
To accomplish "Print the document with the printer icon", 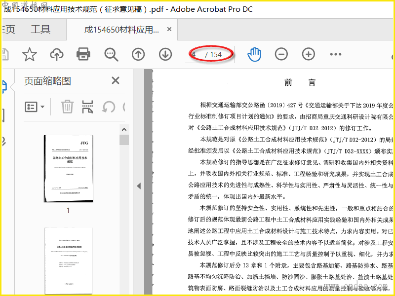I will pyautogui.click(x=83, y=54).
